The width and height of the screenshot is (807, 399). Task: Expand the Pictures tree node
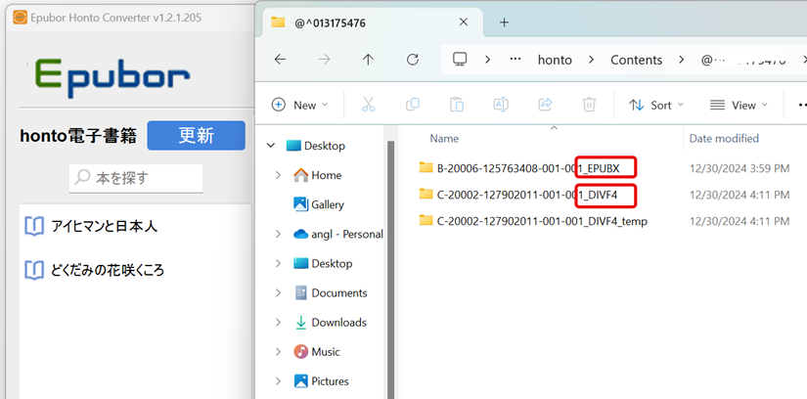click(279, 381)
